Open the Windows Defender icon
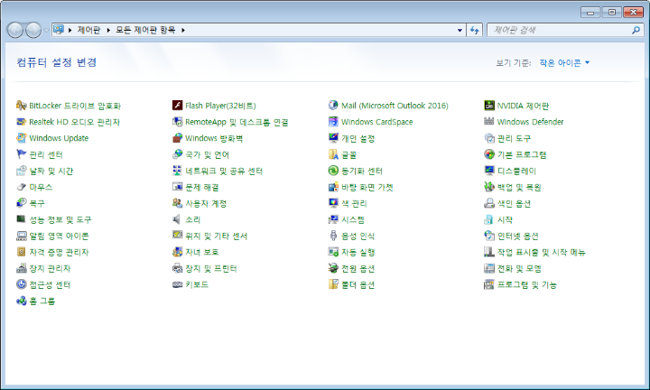Screen dimensions: 650x390 489,122
